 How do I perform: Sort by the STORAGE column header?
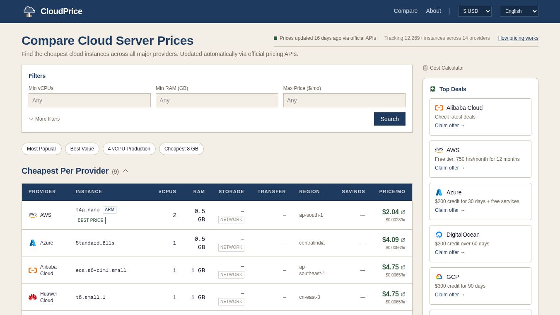(231, 191)
